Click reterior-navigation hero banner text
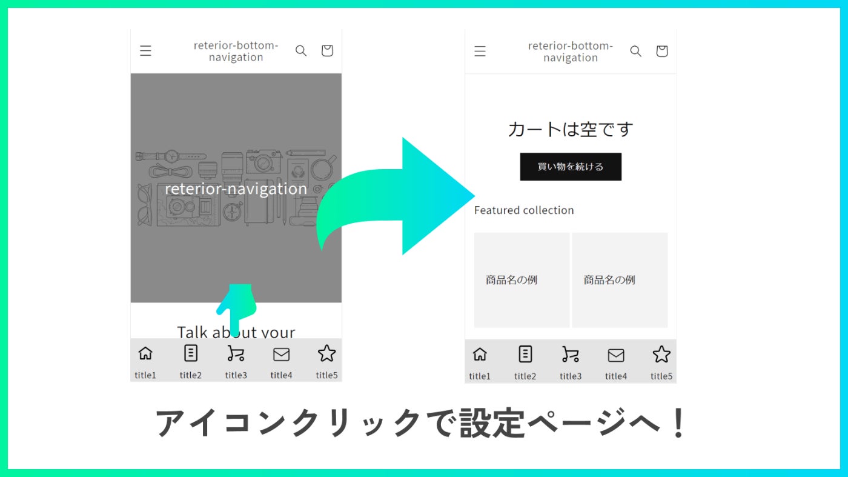 [236, 188]
